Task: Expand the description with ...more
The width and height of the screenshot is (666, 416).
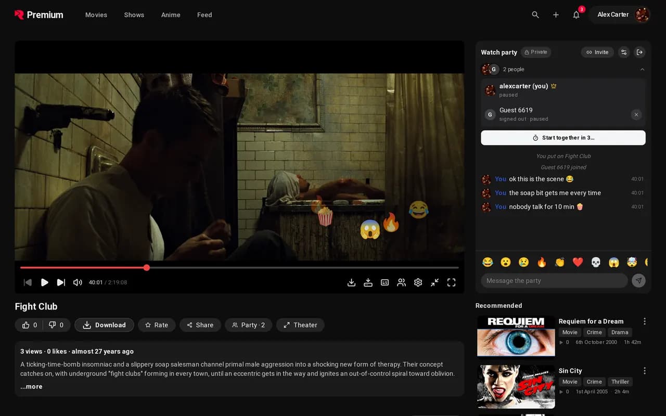Action: (x=31, y=386)
